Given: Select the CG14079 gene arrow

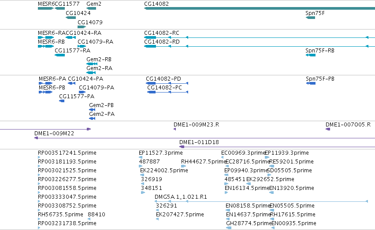Looking at the screenshot, I should (82, 27).
